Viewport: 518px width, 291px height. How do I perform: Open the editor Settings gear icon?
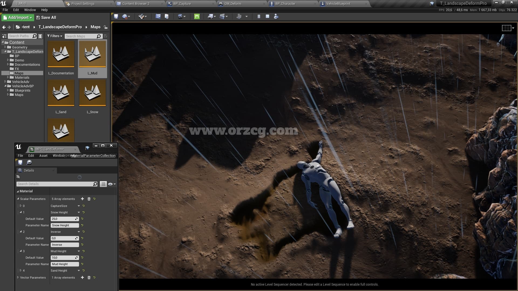point(180,16)
